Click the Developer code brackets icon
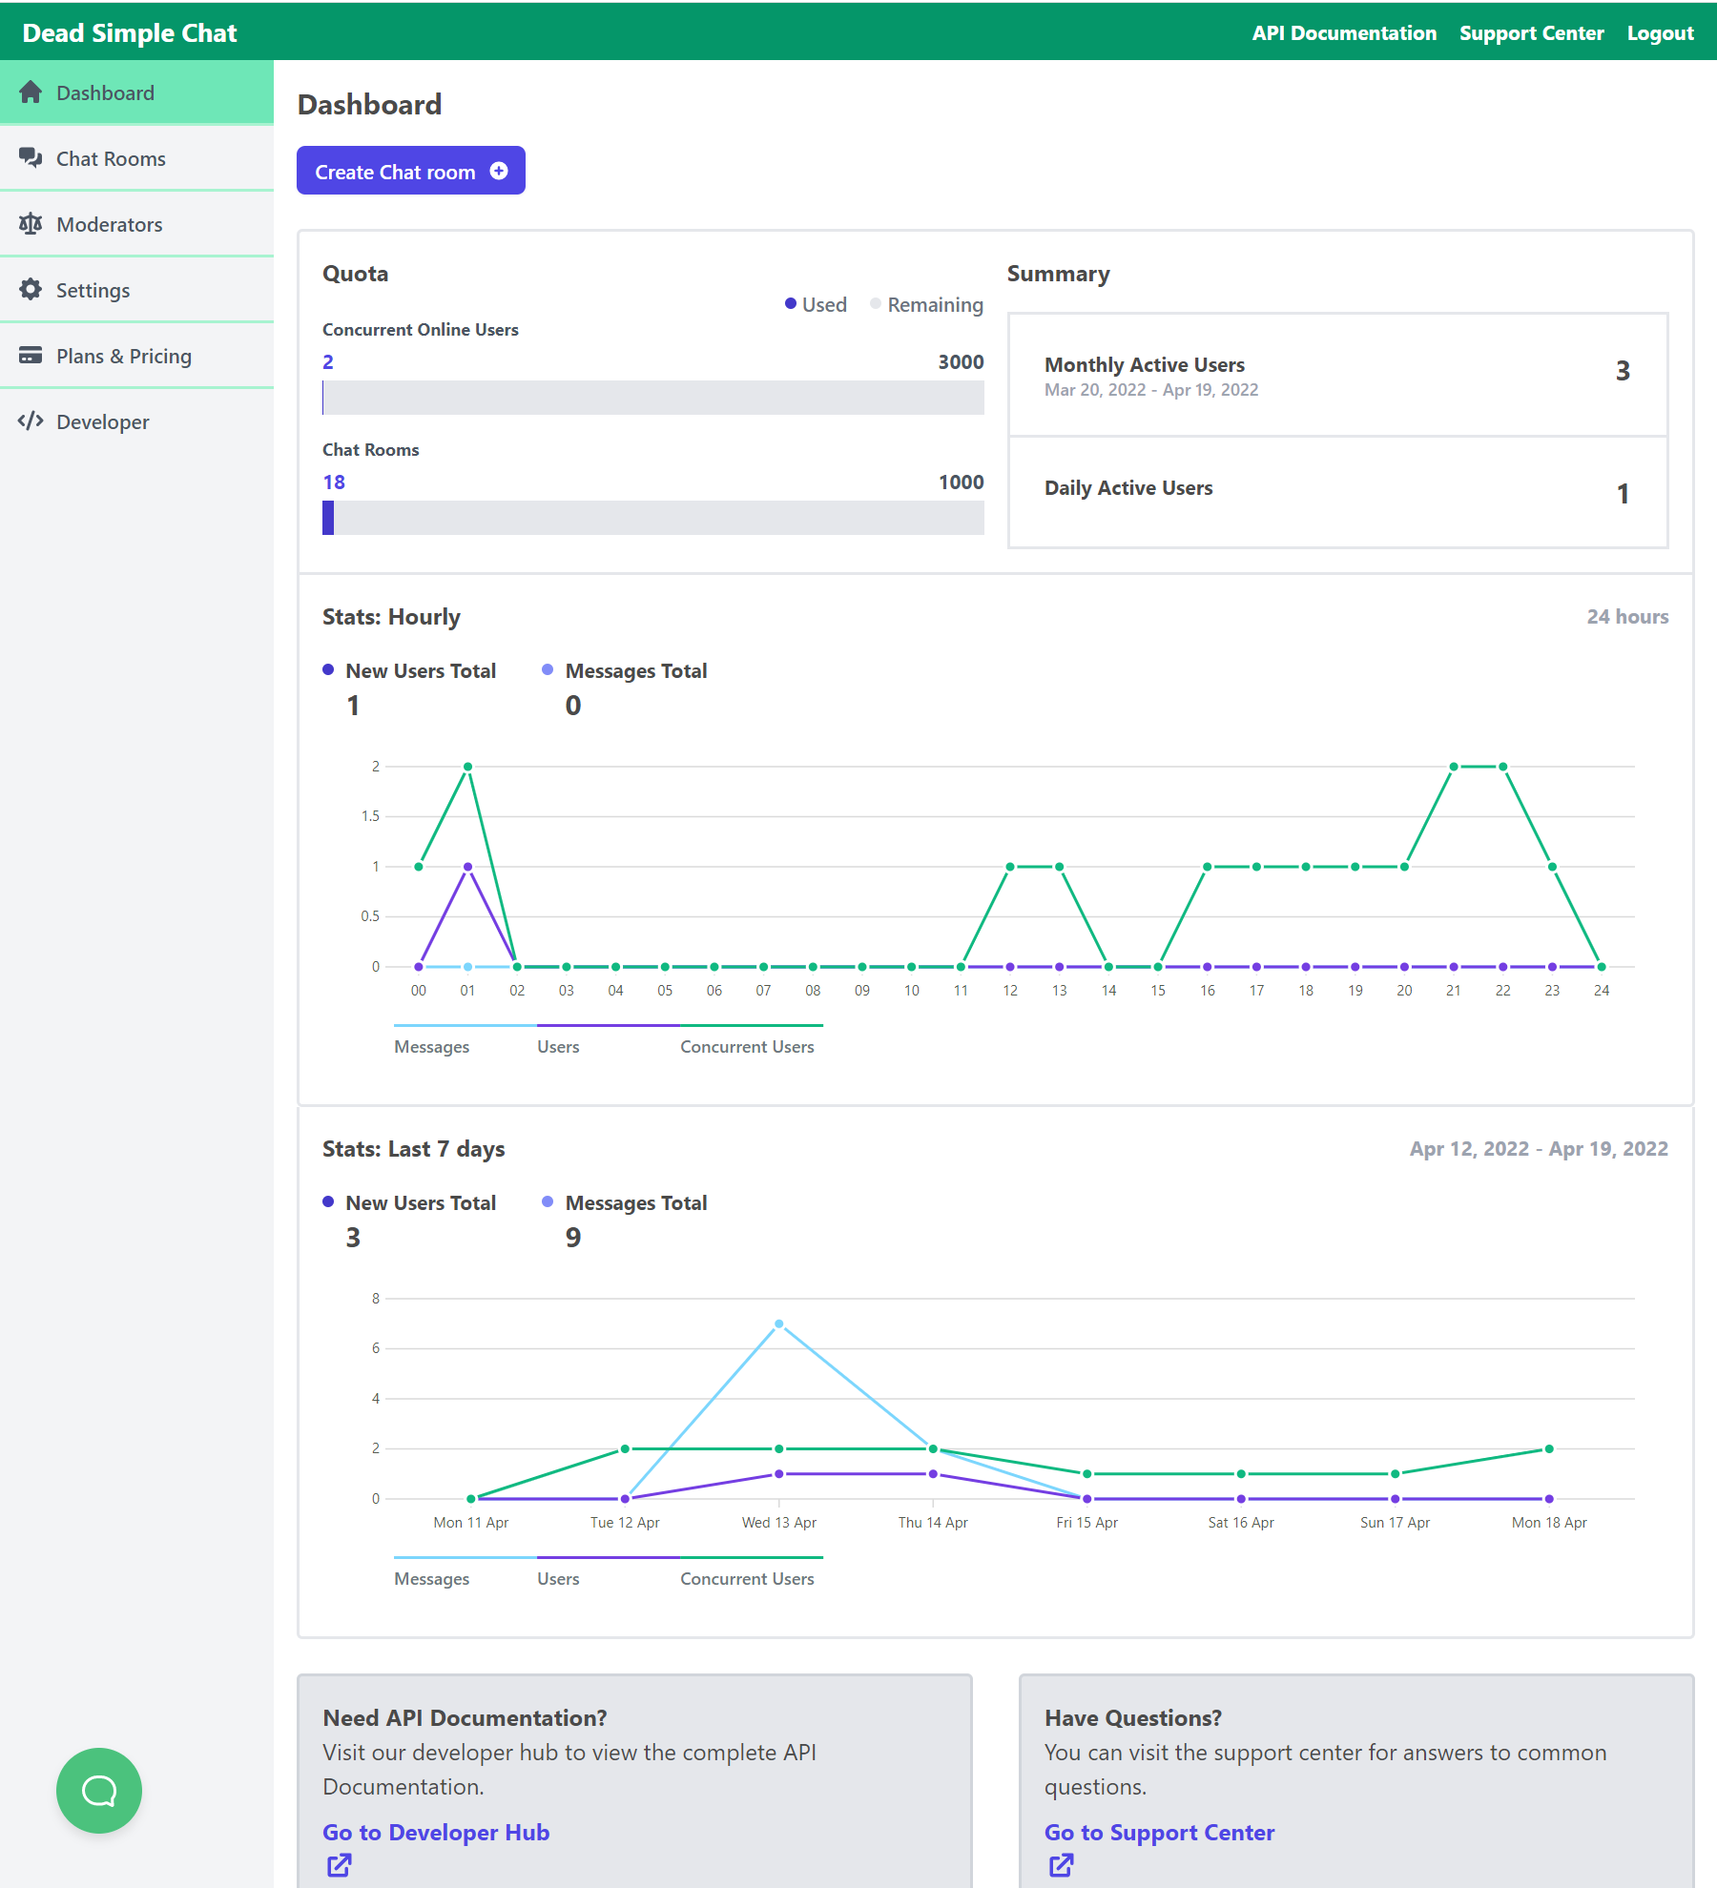Image resolution: width=1717 pixels, height=1888 pixels. point(31,421)
